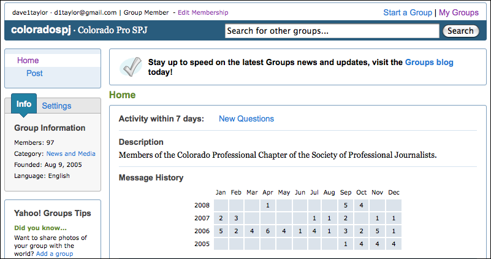This screenshot has height=259, width=491.
Task: Open April 2006 message count 6
Action: click(x=267, y=231)
